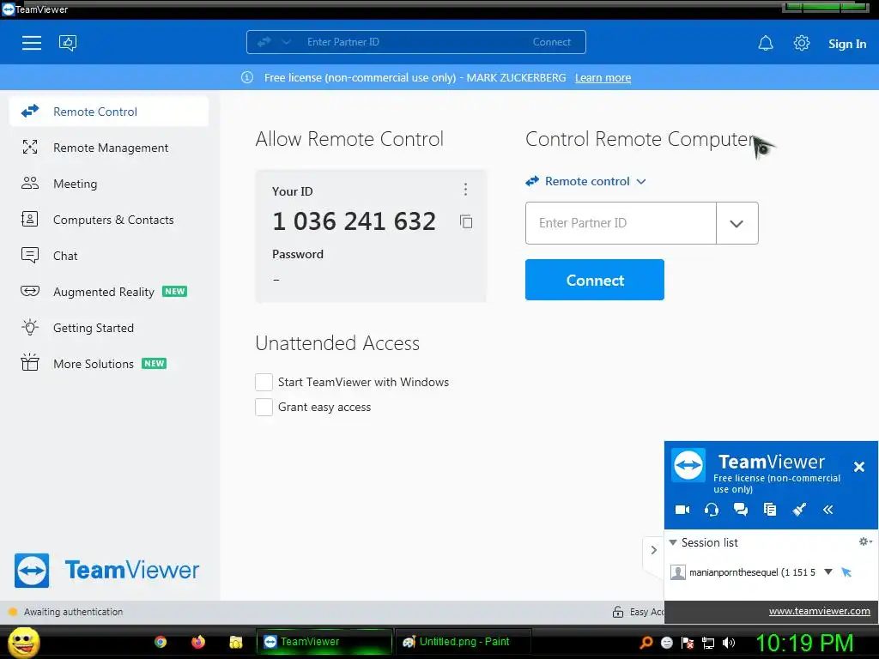Open session chat bubbles icon
Image resolution: width=879 pixels, height=659 pixels.
point(741,510)
